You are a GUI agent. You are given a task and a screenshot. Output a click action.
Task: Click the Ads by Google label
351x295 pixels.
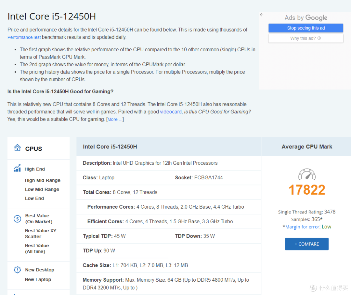click(306, 18)
